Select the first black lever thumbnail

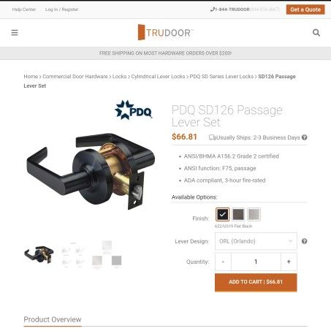pos(39,254)
